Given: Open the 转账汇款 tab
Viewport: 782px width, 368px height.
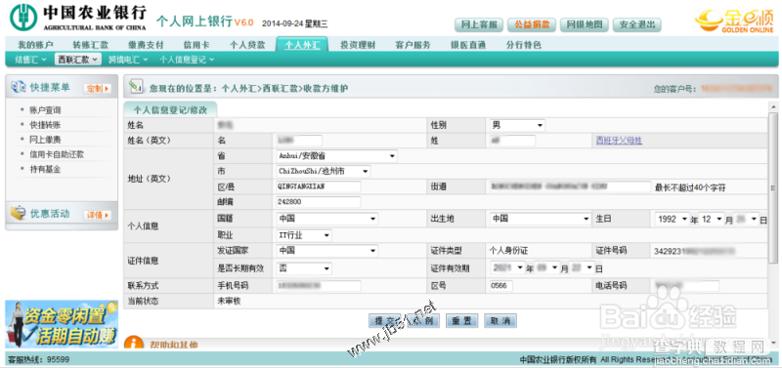Looking at the screenshot, I should 90,45.
